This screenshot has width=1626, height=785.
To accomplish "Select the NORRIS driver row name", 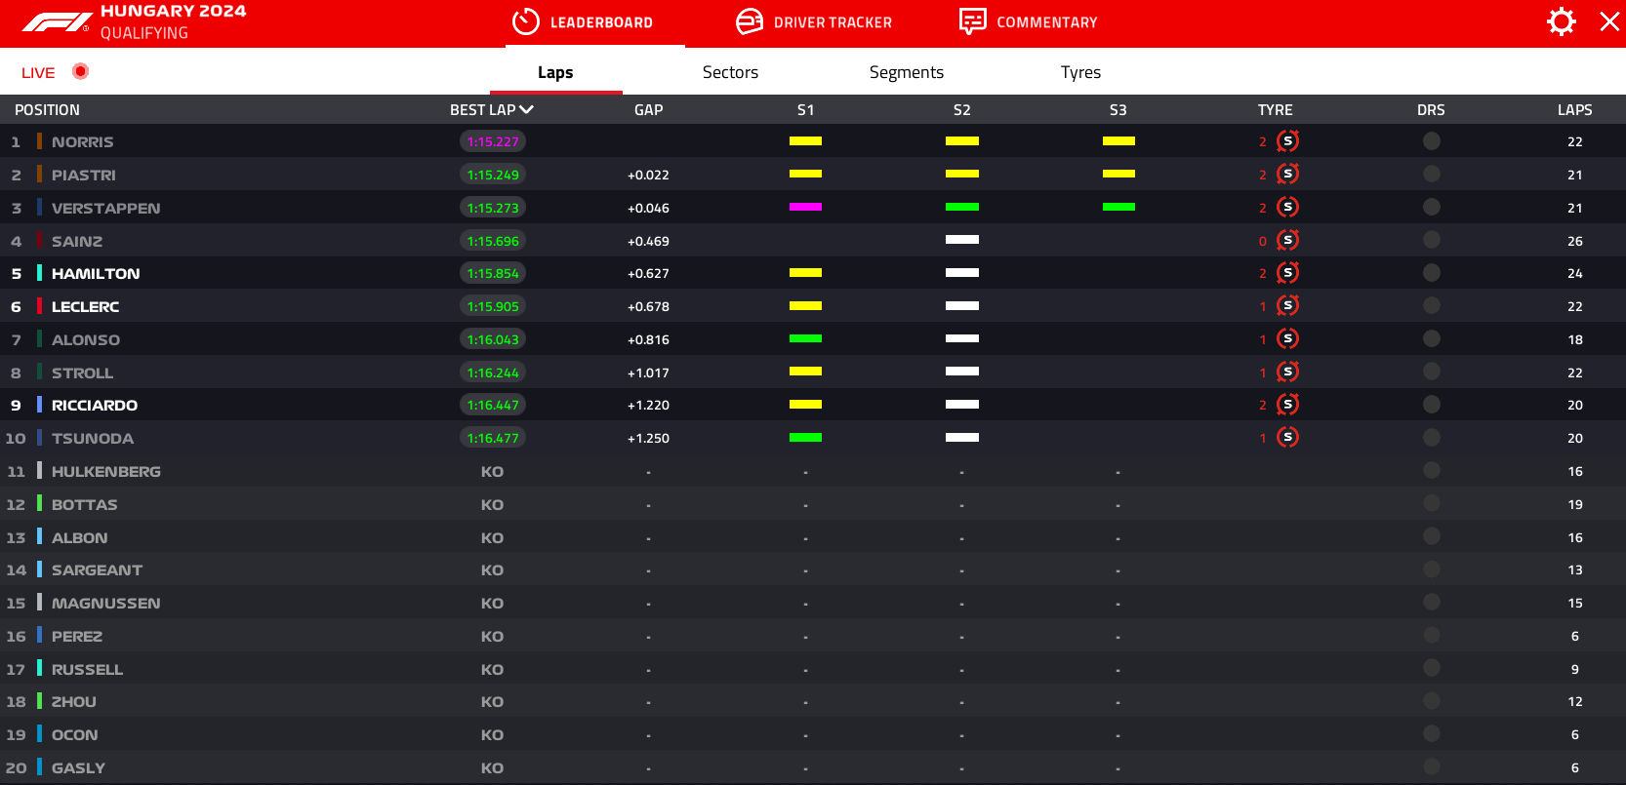I will [x=83, y=142].
